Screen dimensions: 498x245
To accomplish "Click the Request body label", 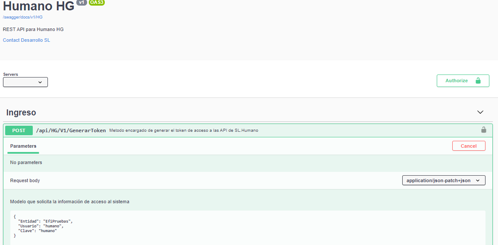I will coord(25,180).
